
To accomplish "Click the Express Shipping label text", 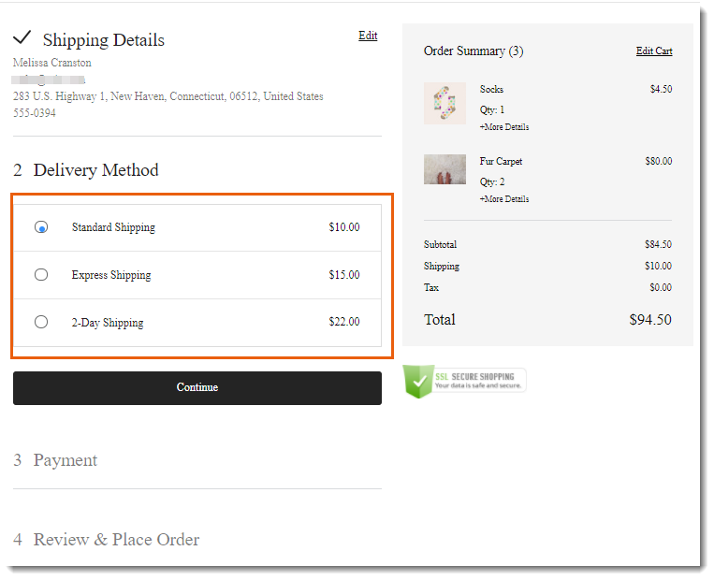I will [x=110, y=275].
